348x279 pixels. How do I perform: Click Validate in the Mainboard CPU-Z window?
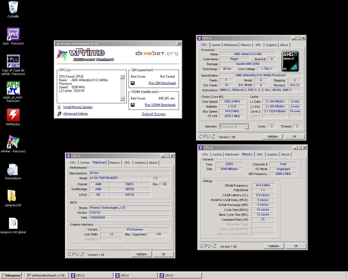(141, 254)
